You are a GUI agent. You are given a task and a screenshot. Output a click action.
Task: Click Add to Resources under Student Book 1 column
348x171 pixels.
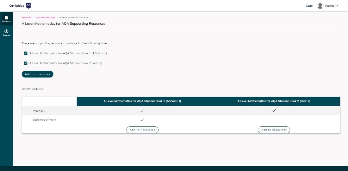point(142,130)
